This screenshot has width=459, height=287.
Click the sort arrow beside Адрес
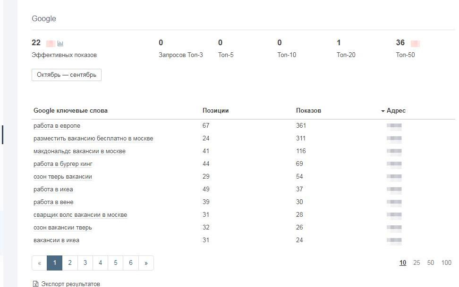382,111
